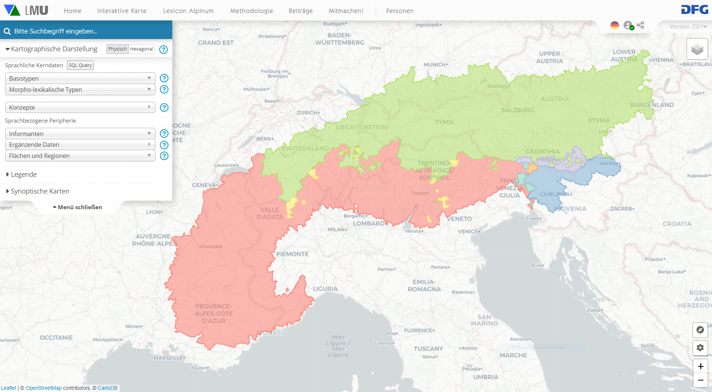This screenshot has height=392, width=712.
Task: Go to the Methodologie menu item
Action: 251,11
